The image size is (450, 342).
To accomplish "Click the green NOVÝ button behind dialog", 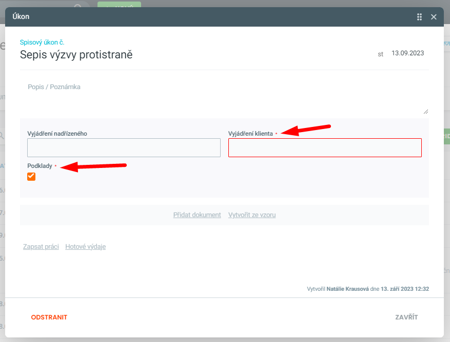I will (x=119, y=5).
